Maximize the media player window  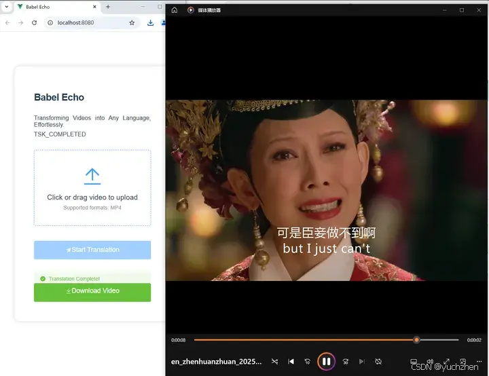click(x=462, y=10)
